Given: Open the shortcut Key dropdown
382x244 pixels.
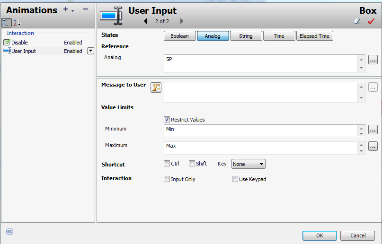Looking at the screenshot, I should tap(249, 164).
